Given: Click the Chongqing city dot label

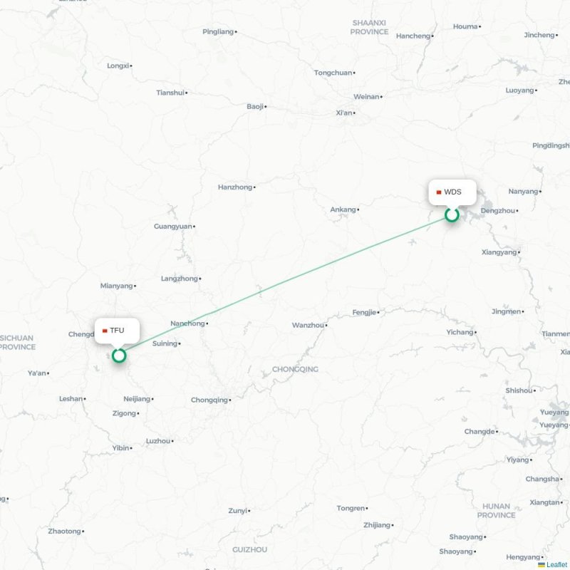Looking at the screenshot, I should click(x=211, y=400).
